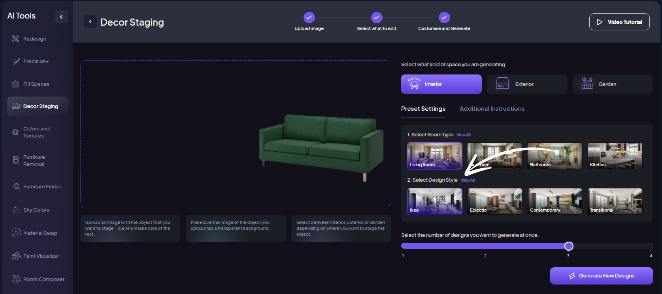Expand all design styles with View All
The height and width of the screenshot is (294, 662).
[x=468, y=180]
